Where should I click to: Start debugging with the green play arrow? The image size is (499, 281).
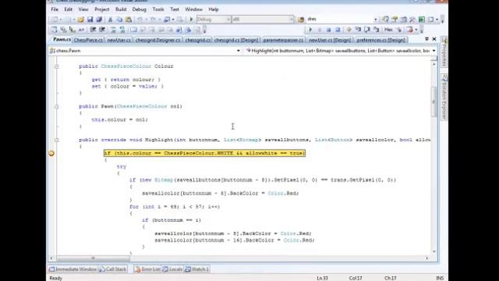click(191, 20)
